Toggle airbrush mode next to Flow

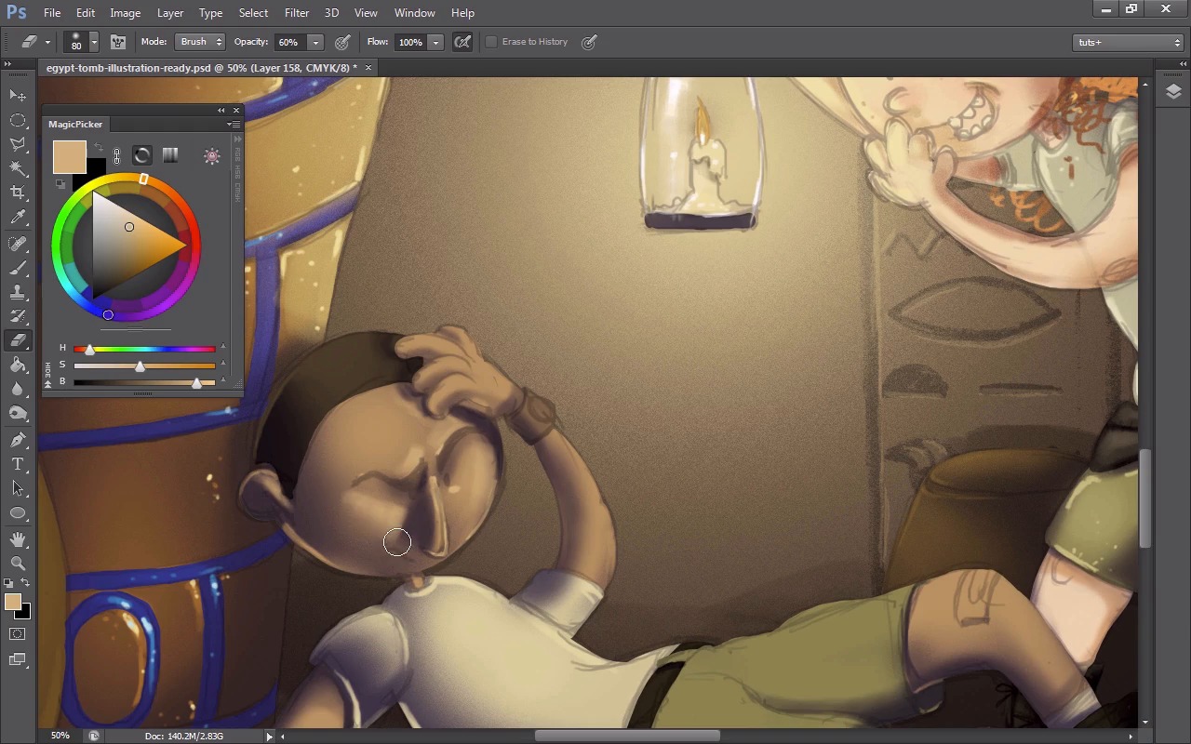[462, 42]
